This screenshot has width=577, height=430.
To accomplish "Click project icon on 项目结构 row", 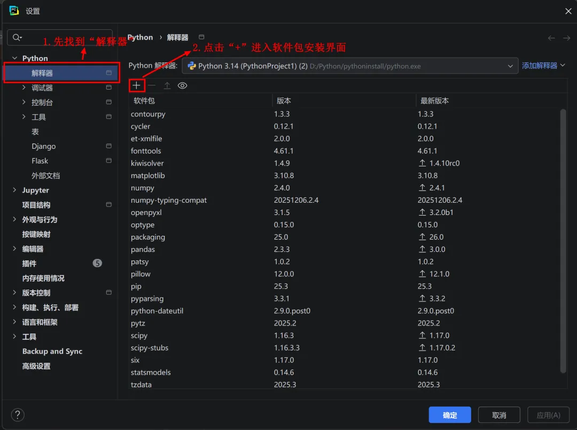I will (109, 204).
